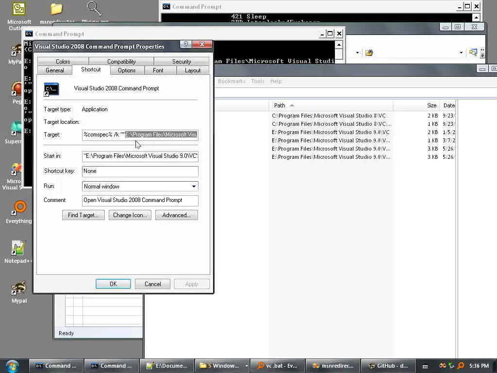The image size is (497, 373).
Task: Select the General tab
Action: click(x=54, y=70)
